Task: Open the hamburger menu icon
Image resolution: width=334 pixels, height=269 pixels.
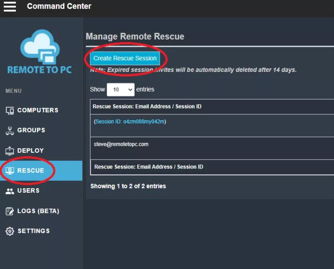Action: pos(10,6)
